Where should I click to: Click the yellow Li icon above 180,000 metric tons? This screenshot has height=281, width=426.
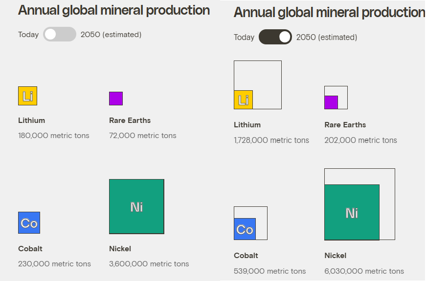point(27,96)
